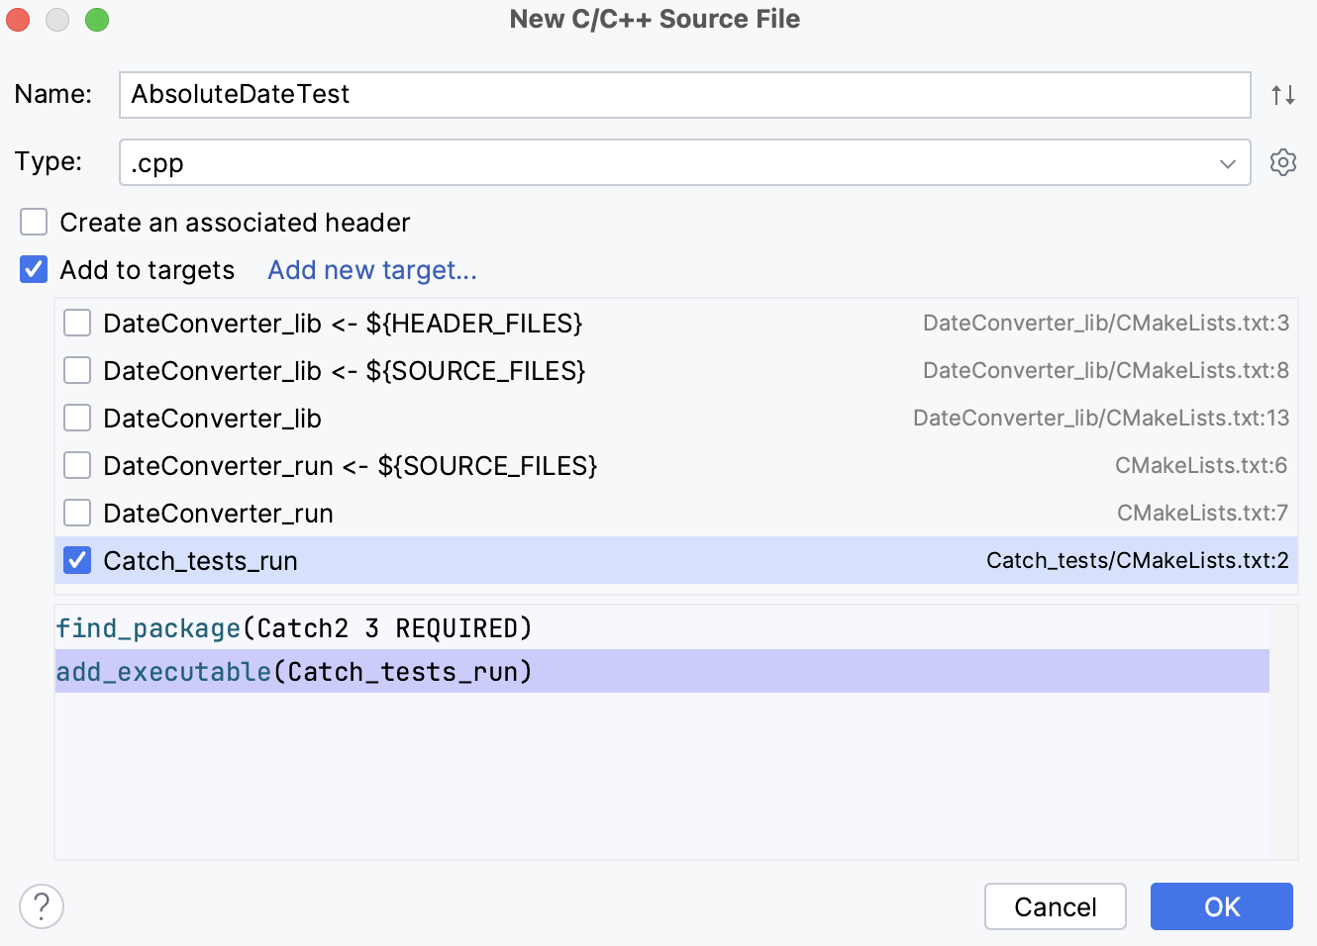Image resolution: width=1317 pixels, height=946 pixels.
Task: Expand the .cpp Type dropdown
Action: coord(1228,162)
